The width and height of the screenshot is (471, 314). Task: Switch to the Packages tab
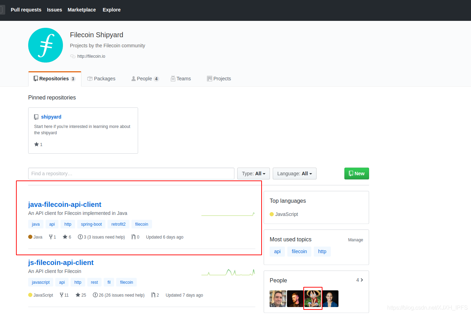[101, 79]
